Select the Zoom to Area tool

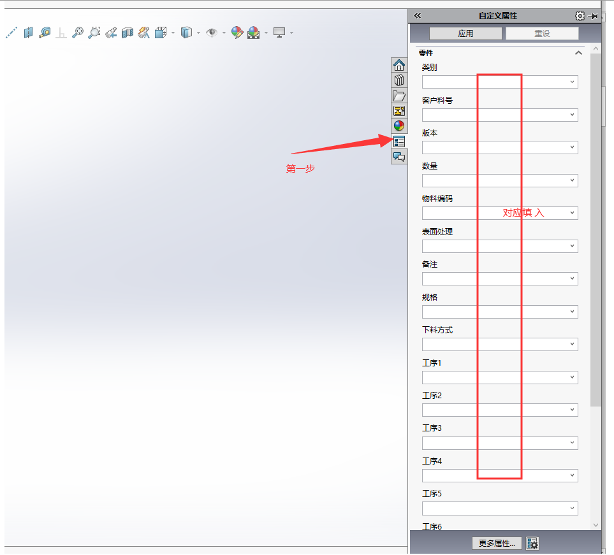[94, 32]
